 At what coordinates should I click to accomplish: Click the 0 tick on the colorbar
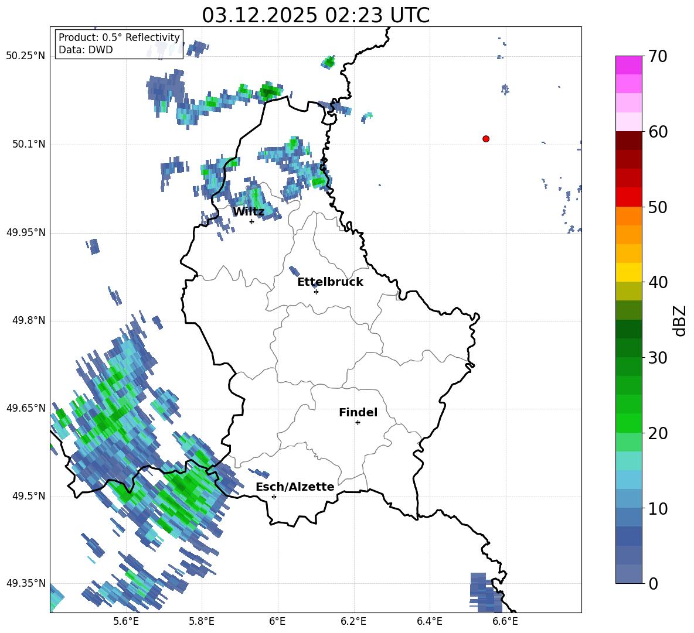[x=653, y=583]
